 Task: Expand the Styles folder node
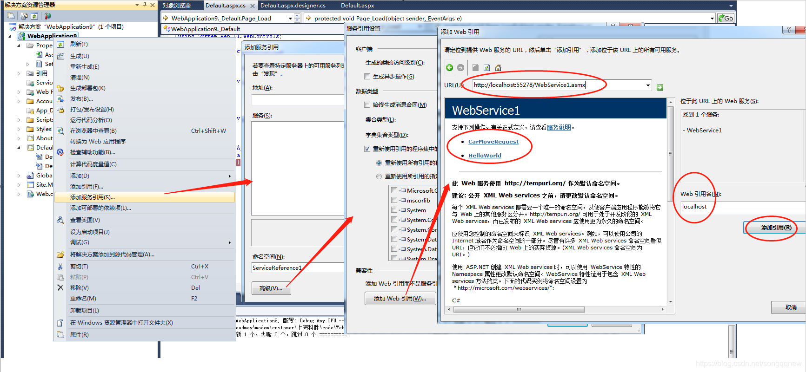(x=19, y=129)
